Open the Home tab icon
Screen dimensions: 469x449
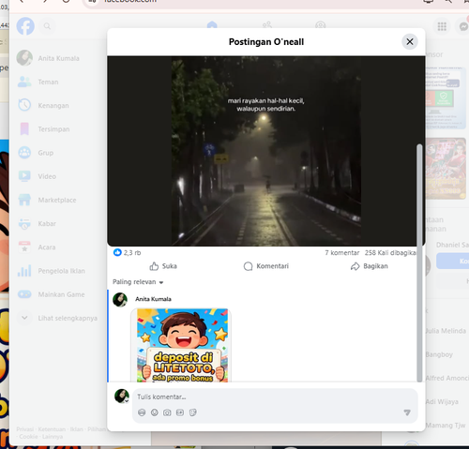212,25
